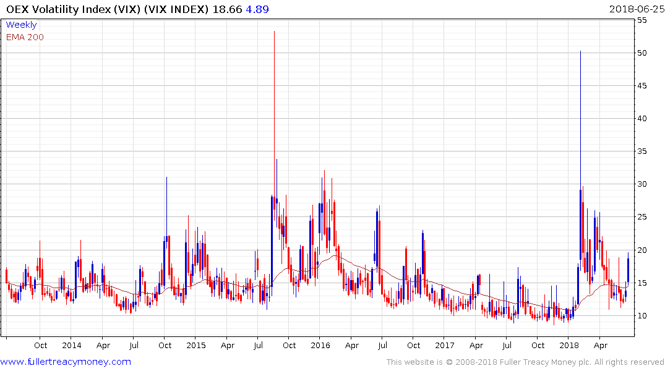Select the 2015 x-axis label
This screenshot has width=665, height=371.
point(196,345)
